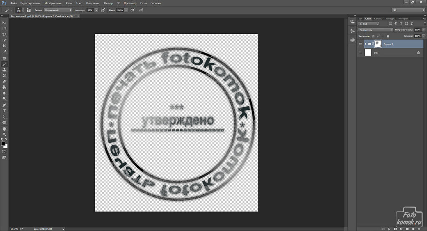Toggle type layers filter
The image size is (427, 231).
coord(401,24)
